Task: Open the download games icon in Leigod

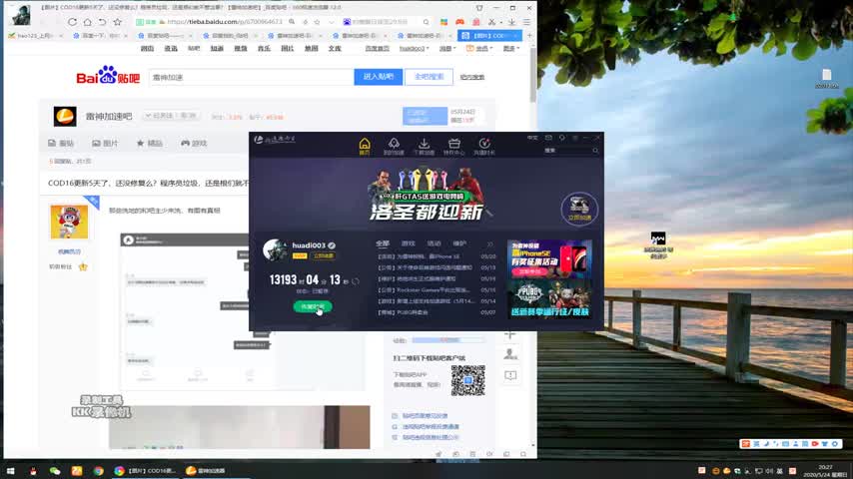Action: coord(424,146)
